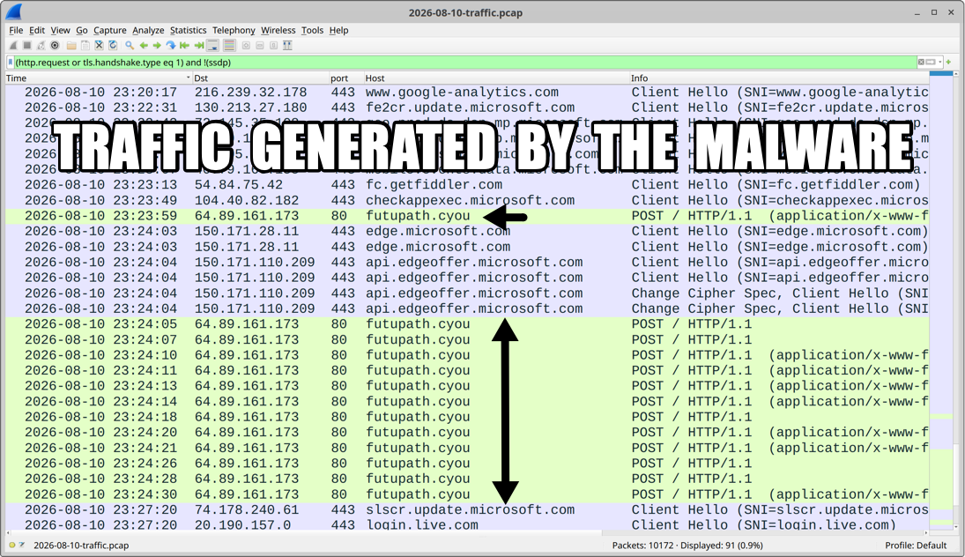The width and height of the screenshot is (965, 557).
Task: Open capture options gear icon
Action: click(x=55, y=46)
